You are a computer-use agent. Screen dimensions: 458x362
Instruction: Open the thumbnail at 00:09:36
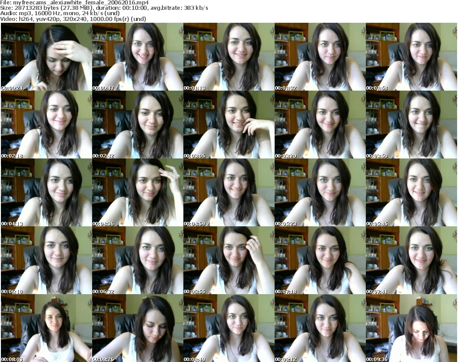[411, 328]
